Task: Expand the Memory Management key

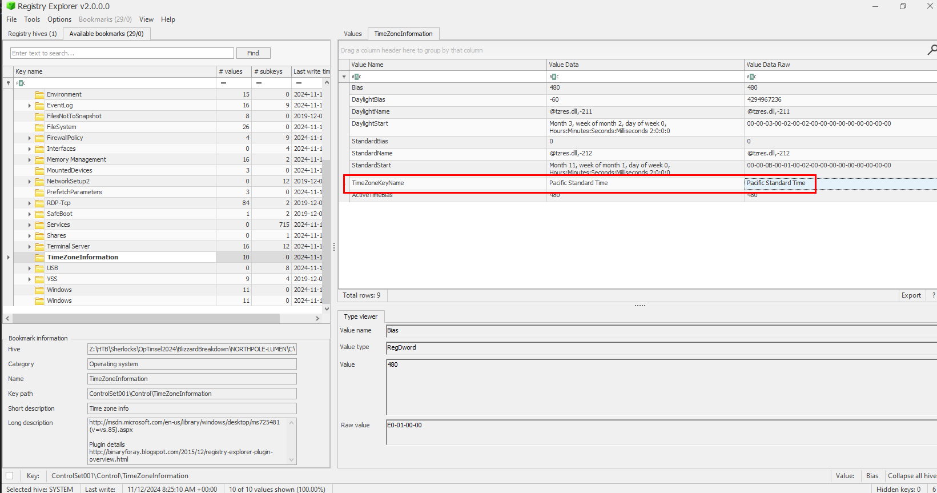Action: point(30,159)
